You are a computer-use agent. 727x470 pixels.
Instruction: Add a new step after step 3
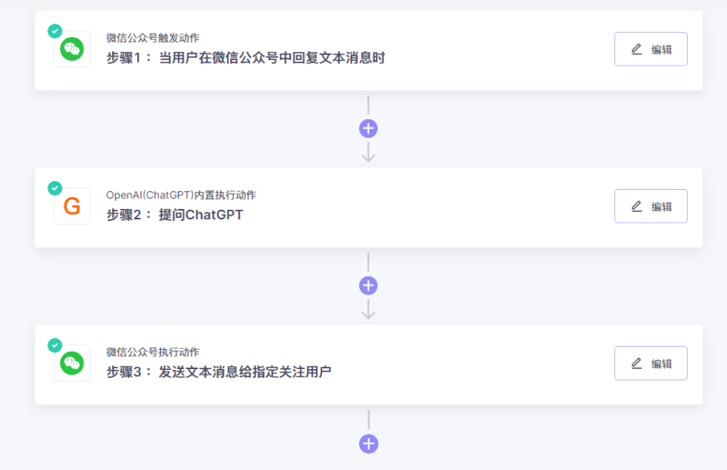point(368,444)
